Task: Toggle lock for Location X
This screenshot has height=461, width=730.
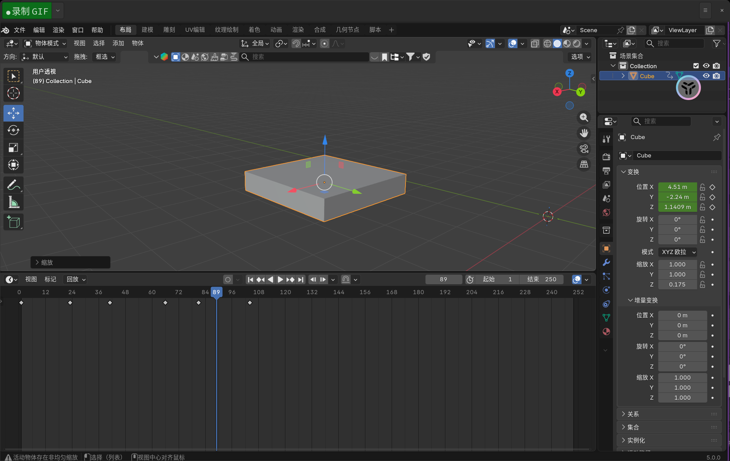Action: pyautogui.click(x=702, y=187)
